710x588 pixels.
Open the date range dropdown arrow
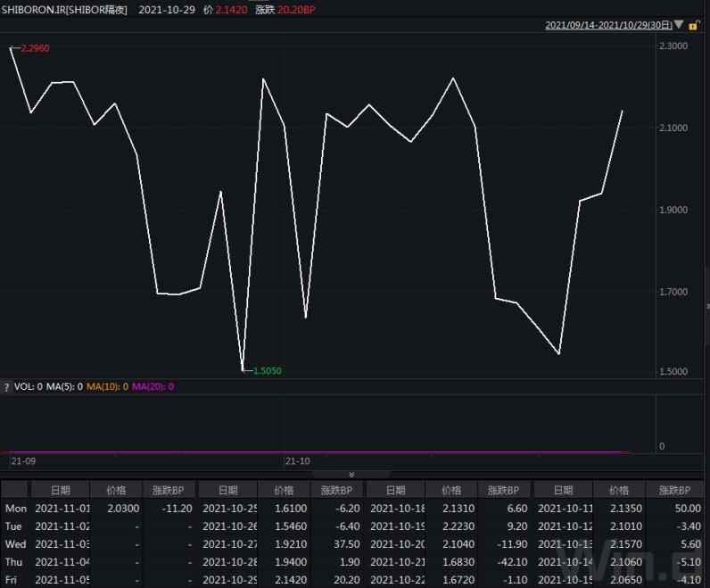(x=680, y=26)
